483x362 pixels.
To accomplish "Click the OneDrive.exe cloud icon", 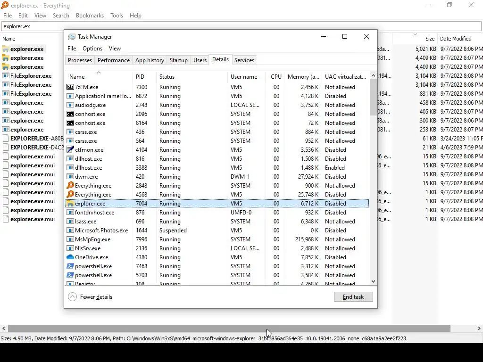I will click(70, 257).
